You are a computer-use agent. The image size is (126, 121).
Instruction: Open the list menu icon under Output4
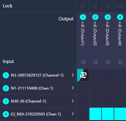click(120, 62)
